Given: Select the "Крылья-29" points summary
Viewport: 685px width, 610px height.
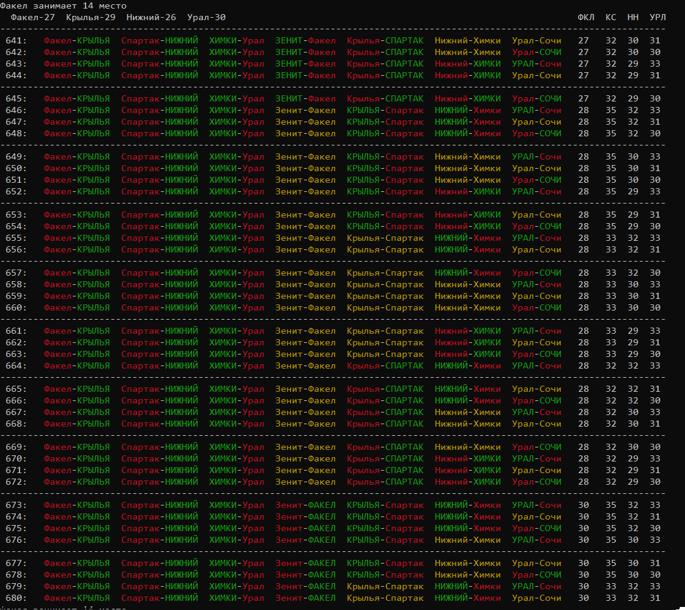Looking at the screenshot, I should point(91,18).
